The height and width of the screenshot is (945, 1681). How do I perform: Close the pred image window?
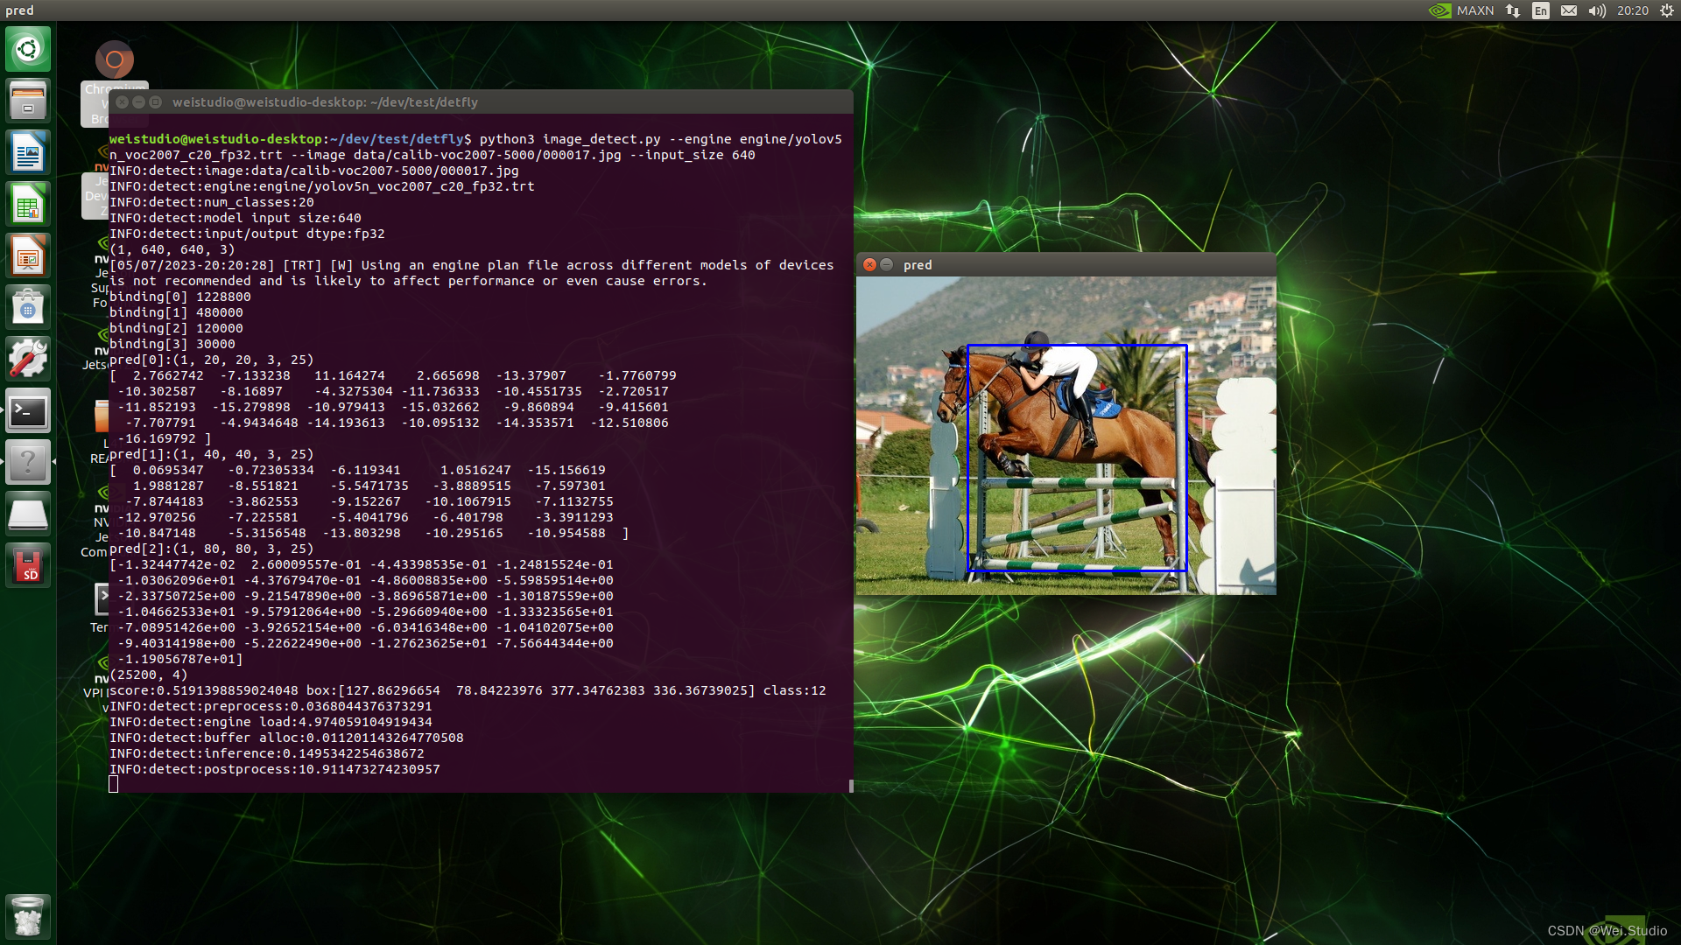click(869, 265)
